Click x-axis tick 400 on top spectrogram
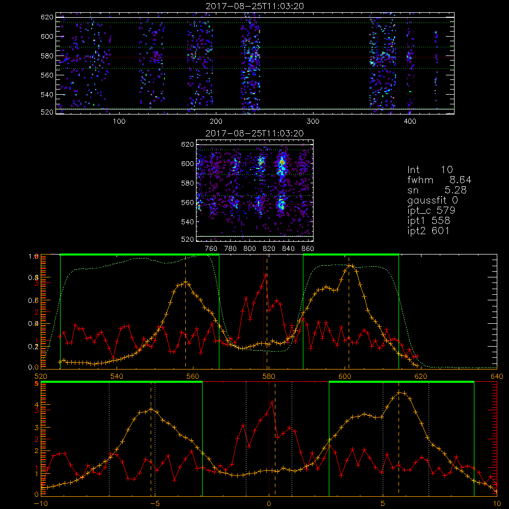Viewport: 509px width, 509px height. click(410, 122)
